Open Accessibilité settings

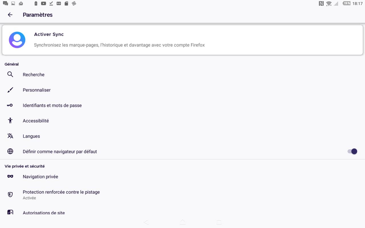pyautogui.click(x=36, y=121)
